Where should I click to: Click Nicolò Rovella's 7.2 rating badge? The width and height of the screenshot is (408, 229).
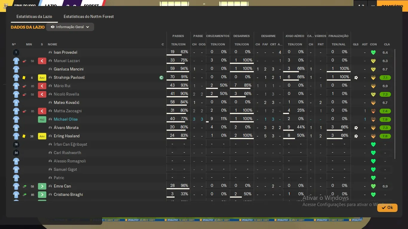click(385, 94)
